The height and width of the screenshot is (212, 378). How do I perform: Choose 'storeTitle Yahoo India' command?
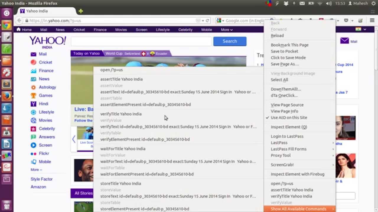click(178, 183)
